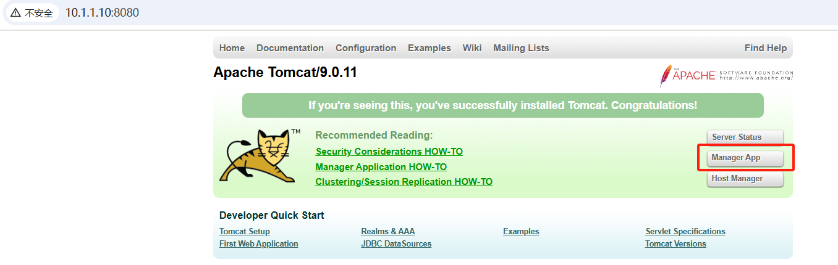
Task: Open the Wiki navigation item
Action: pyautogui.click(x=472, y=48)
